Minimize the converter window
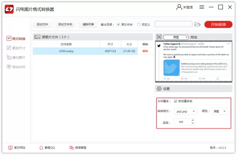This screenshot has width=237, height=155. tap(211, 7)
